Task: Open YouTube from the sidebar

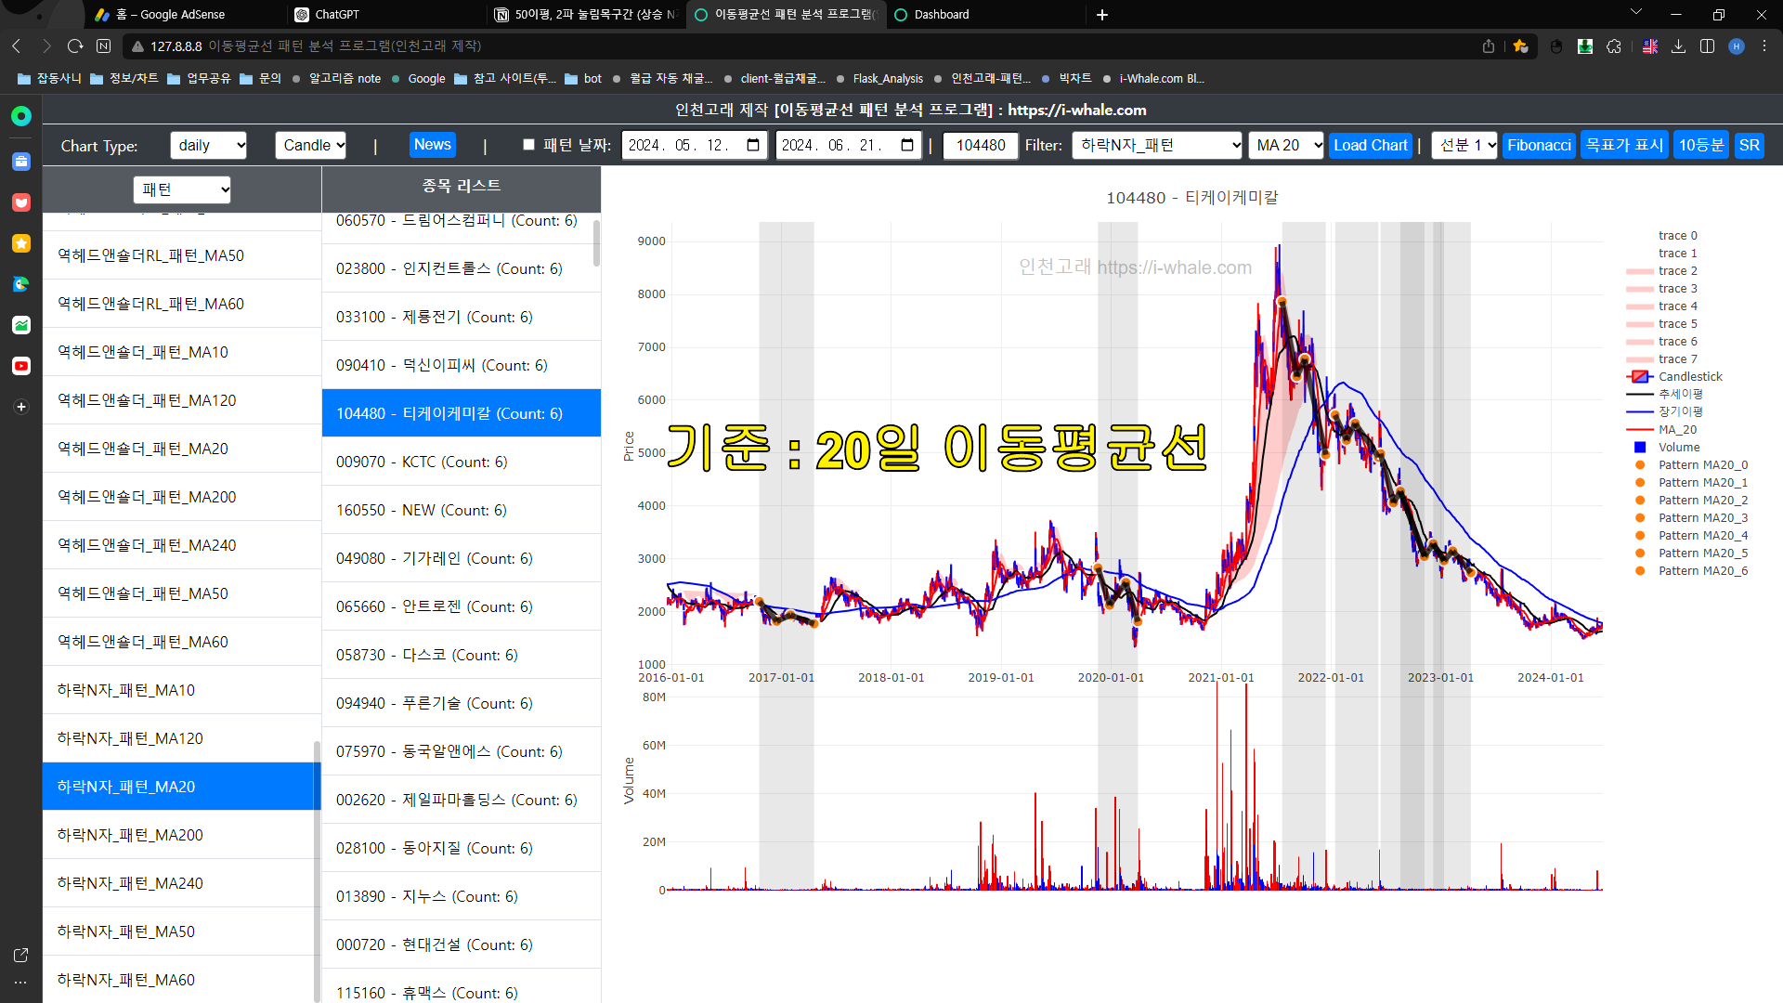Action: 20,366
